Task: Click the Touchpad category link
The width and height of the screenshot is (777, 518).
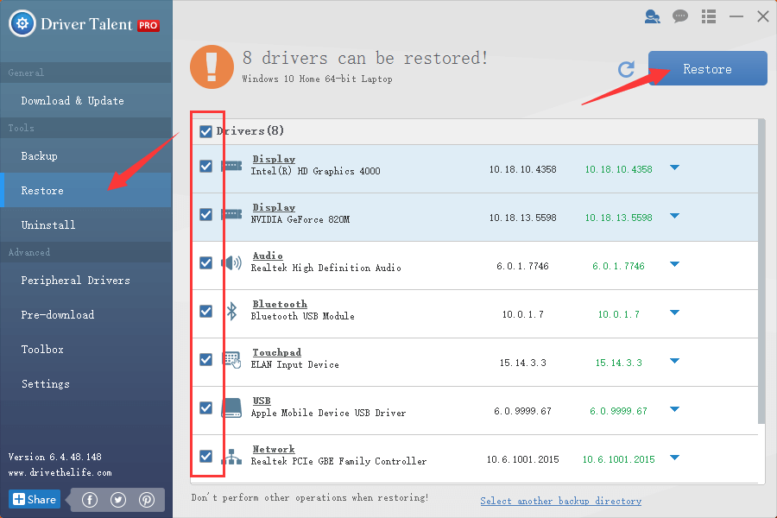Action: coord(277,352)
